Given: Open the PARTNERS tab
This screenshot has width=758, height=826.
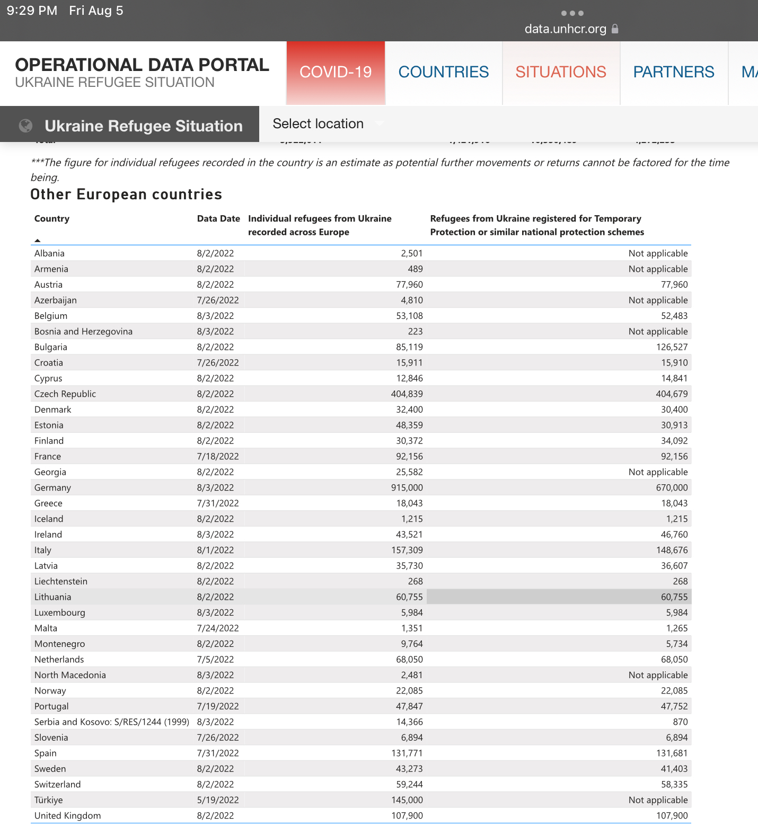Looking at the screenshot, I should pyautogui.click(x=673, y=73).
